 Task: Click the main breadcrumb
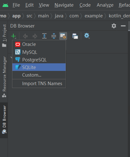(43, 16)
